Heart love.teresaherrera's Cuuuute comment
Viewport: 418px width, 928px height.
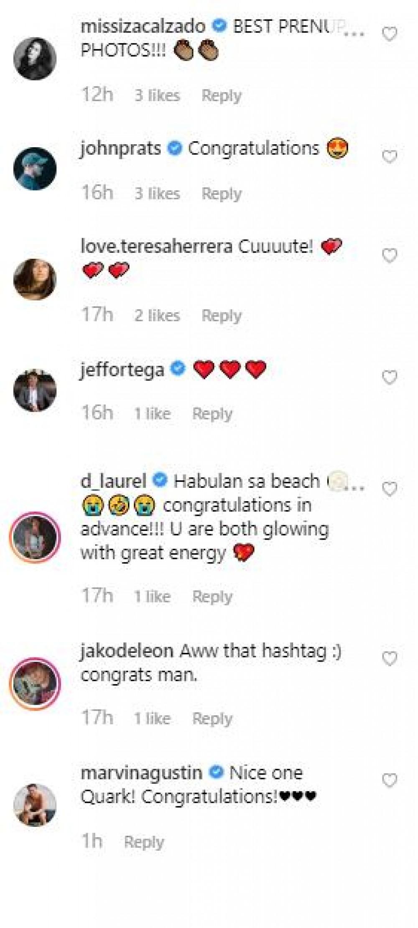pos(390,255)
